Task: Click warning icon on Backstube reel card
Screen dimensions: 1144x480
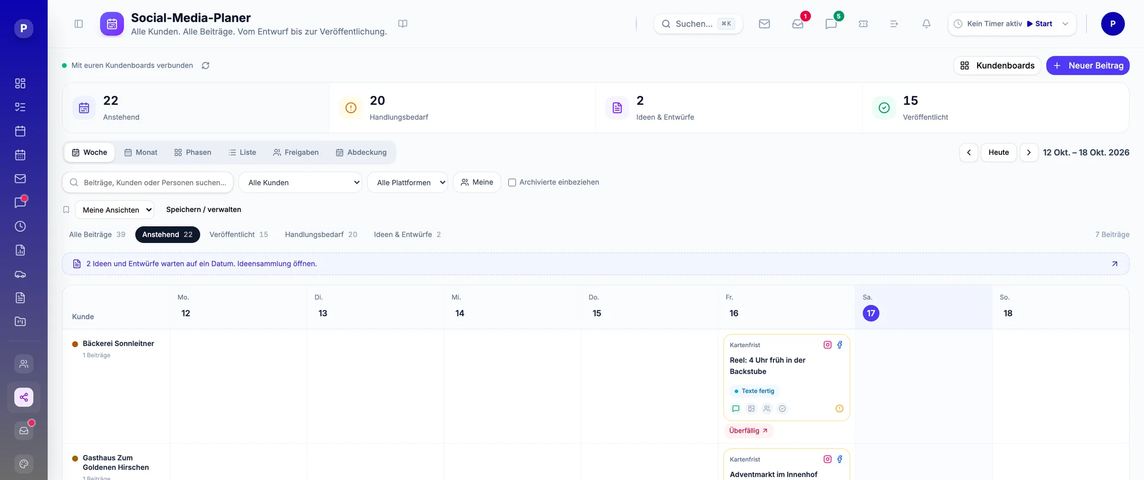Action: pos(840,409)
